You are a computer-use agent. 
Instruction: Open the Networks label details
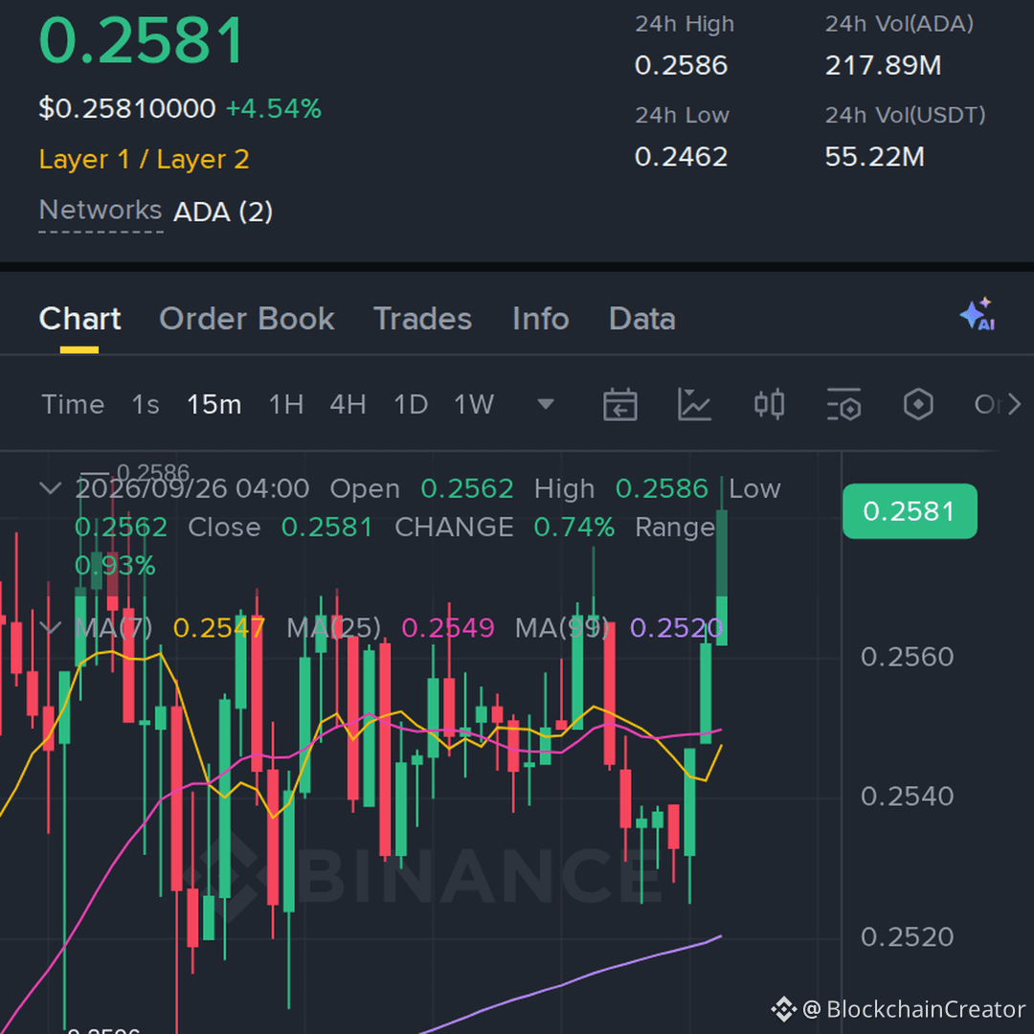point(101,211)
